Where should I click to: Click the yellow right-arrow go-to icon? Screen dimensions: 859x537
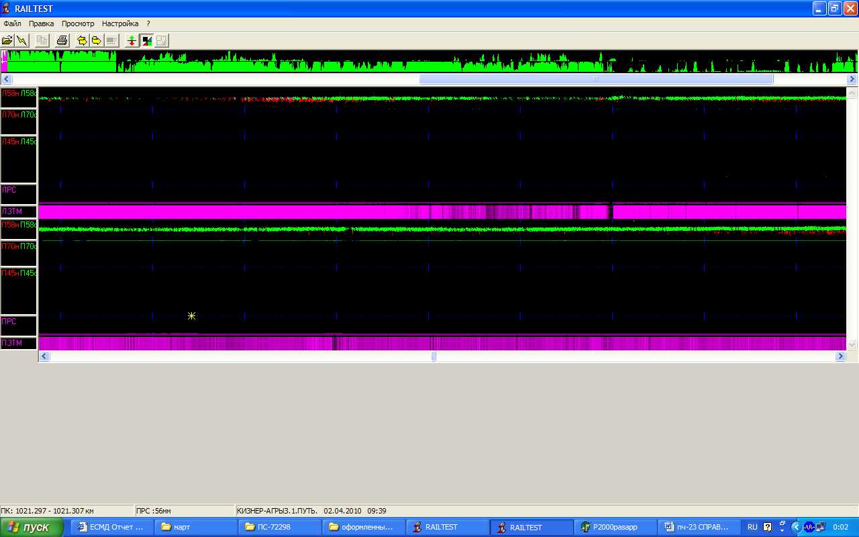tap(96, 41)
